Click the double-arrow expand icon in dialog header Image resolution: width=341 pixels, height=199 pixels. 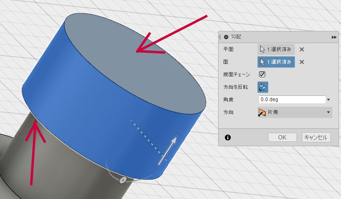333,37
